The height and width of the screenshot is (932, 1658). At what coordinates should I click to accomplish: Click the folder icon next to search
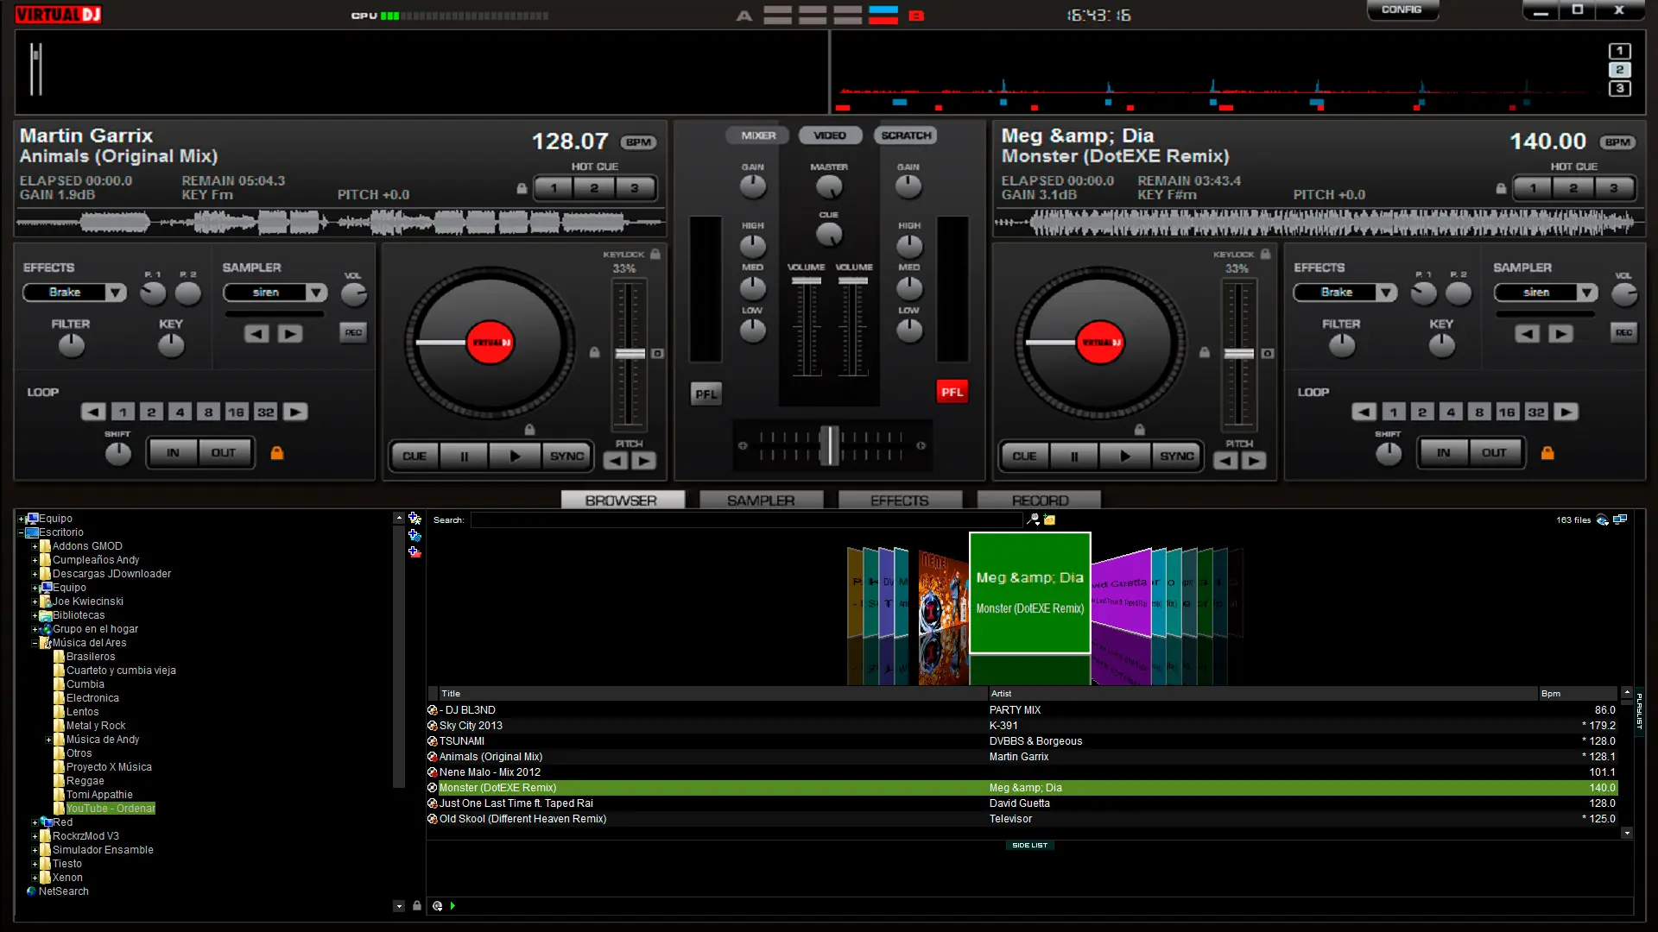pos(1049,520)
